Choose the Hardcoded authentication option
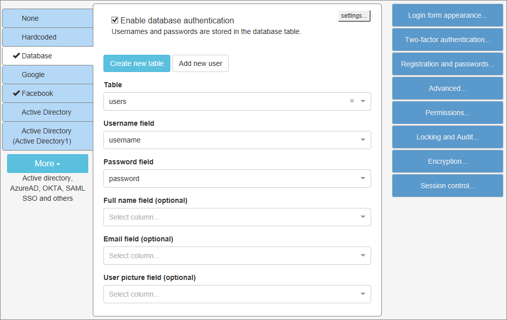The height and width of the screenshot is (320, 507). [x=47, y=37]
